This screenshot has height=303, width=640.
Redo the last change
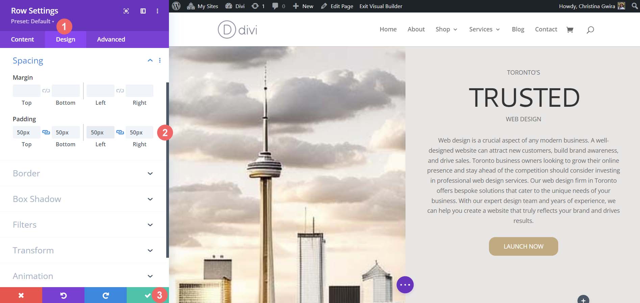click(x=105, y=295)
